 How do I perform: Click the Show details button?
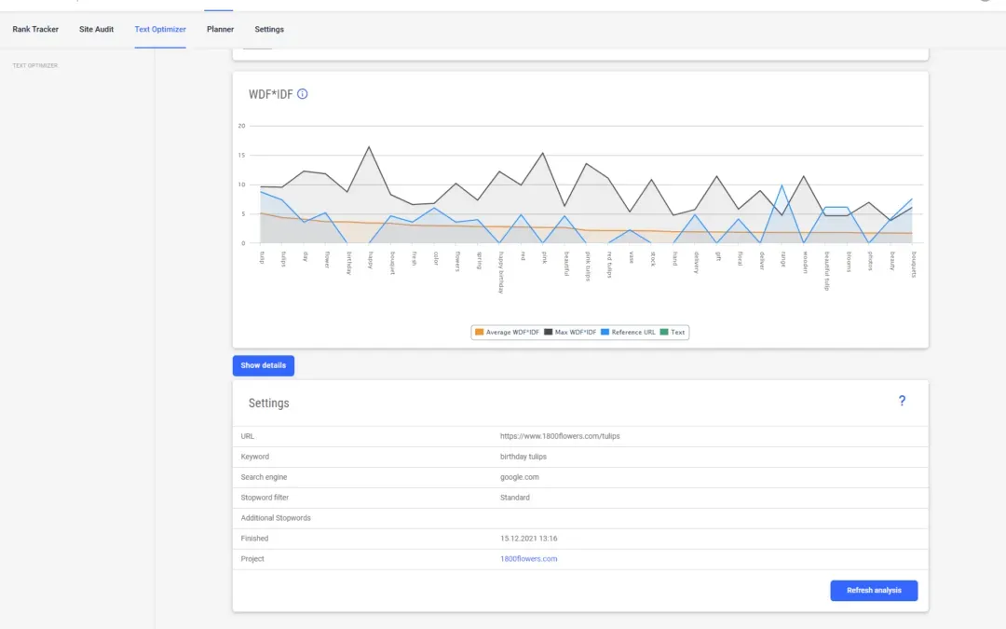(x=263, y=365)
